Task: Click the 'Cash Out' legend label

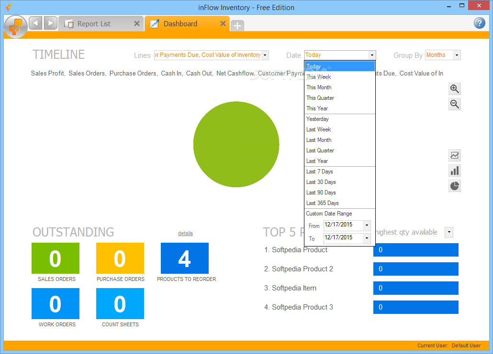Action: click(199, 73)
